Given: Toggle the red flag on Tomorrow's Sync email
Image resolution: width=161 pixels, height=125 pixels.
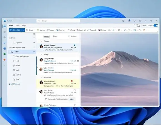Looking at the screenshot, I should pos(72,81).
